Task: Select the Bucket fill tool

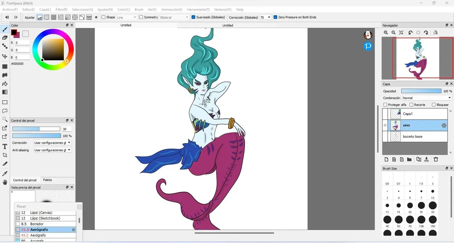Action: pos(5,84)
